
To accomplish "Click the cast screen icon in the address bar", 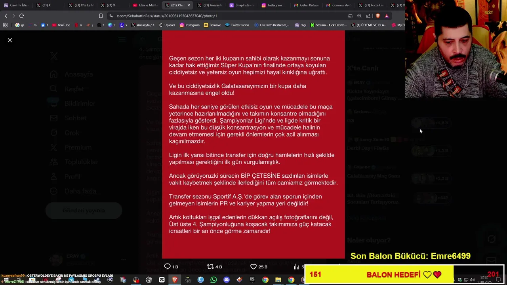I will [x=351, y=16].
